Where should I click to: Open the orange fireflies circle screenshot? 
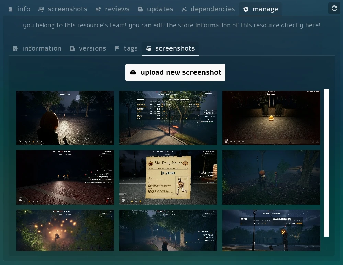(65, 230)
